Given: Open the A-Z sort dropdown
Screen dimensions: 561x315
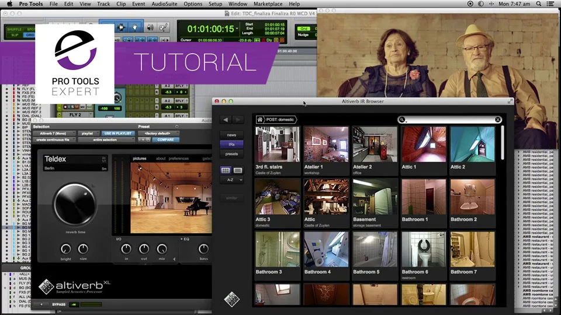Looking at the screenshot, I should pos(232,180).
